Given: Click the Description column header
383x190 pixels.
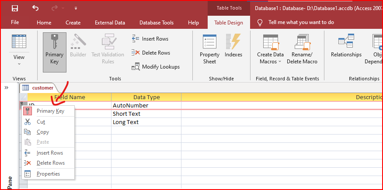Looking at the screenshot, I should tap(282, 97).
